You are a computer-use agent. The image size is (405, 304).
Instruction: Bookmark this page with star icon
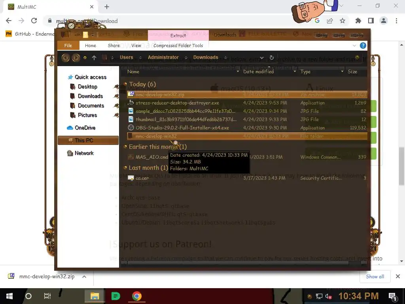coord(343,21)
